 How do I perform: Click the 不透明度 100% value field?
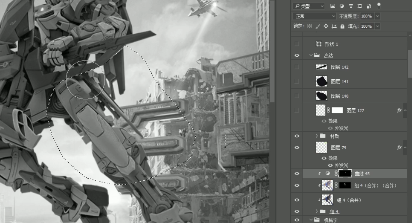tap(367, 16)
